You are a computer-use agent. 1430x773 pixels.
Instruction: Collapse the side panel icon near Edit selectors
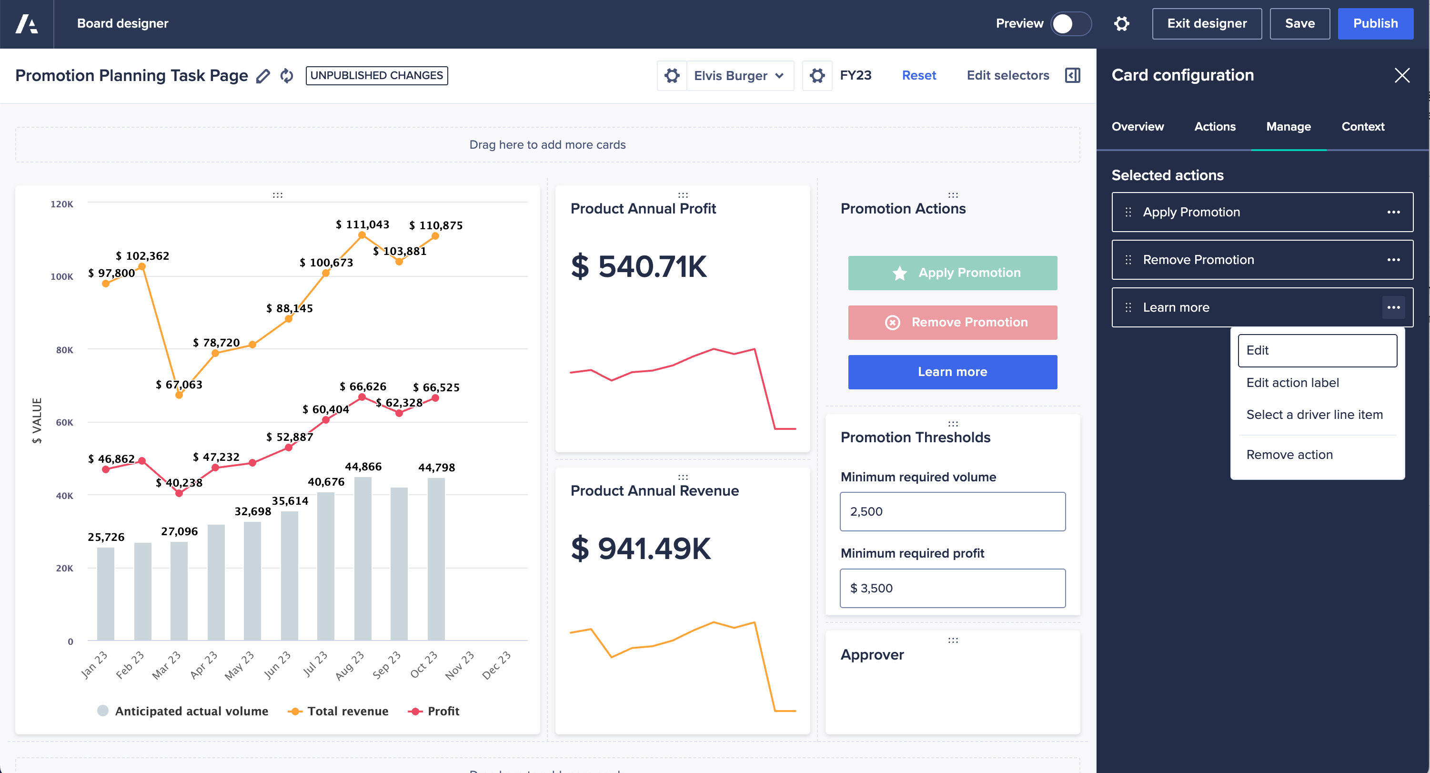pos(1073,75)
